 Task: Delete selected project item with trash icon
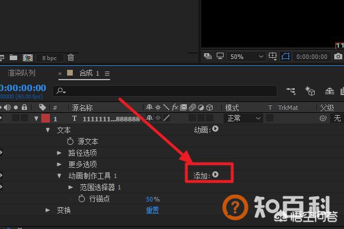(x=71, y=58)
